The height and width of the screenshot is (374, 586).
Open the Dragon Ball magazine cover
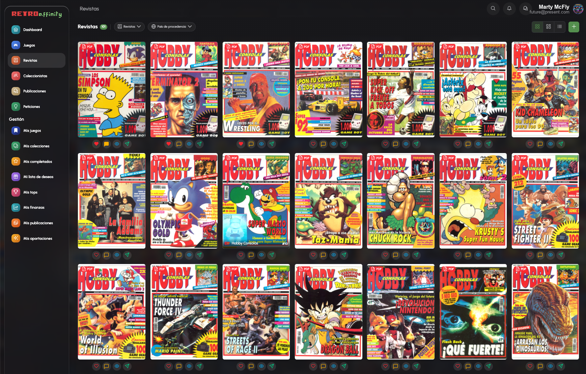tap(329, 312)
